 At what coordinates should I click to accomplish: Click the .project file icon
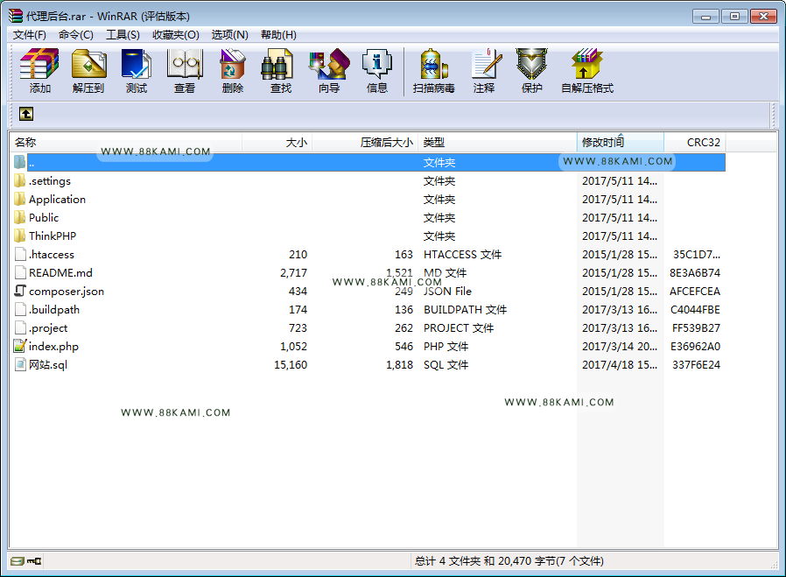coord(19,327)
